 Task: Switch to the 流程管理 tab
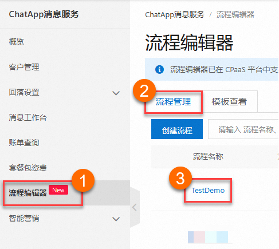click(173, 102)
